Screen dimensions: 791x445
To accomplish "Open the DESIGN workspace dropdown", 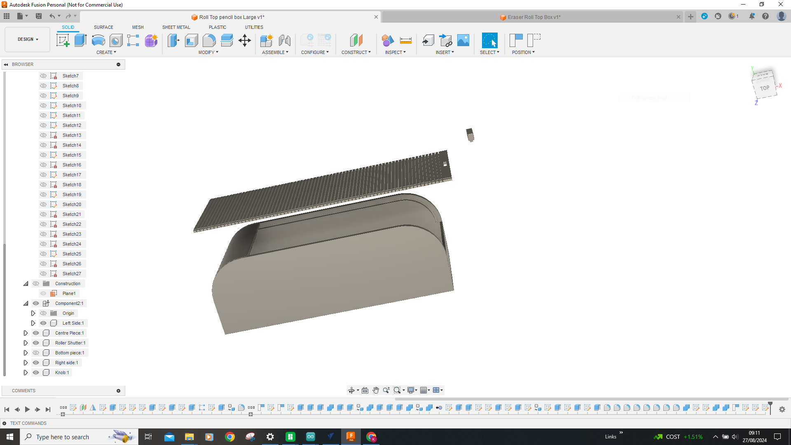I will click(28, 39).
